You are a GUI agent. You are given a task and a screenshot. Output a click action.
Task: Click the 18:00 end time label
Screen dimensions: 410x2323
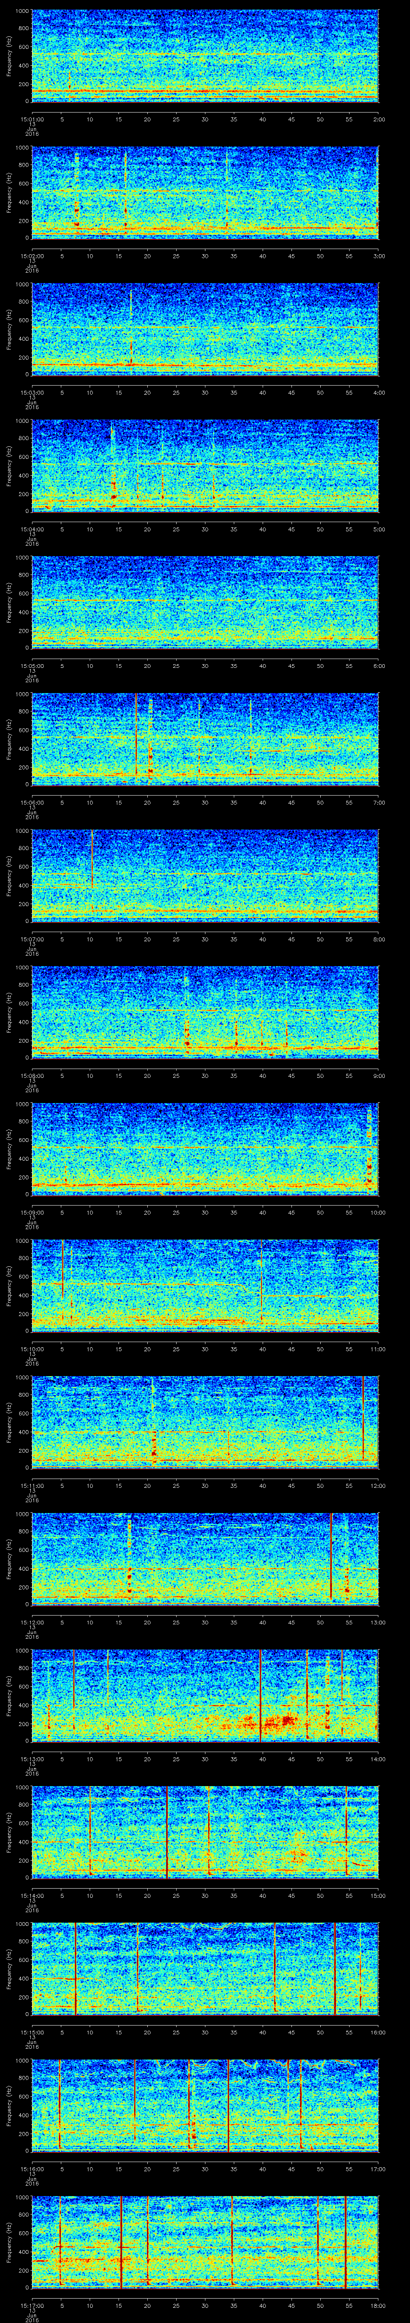point(378,2304)
